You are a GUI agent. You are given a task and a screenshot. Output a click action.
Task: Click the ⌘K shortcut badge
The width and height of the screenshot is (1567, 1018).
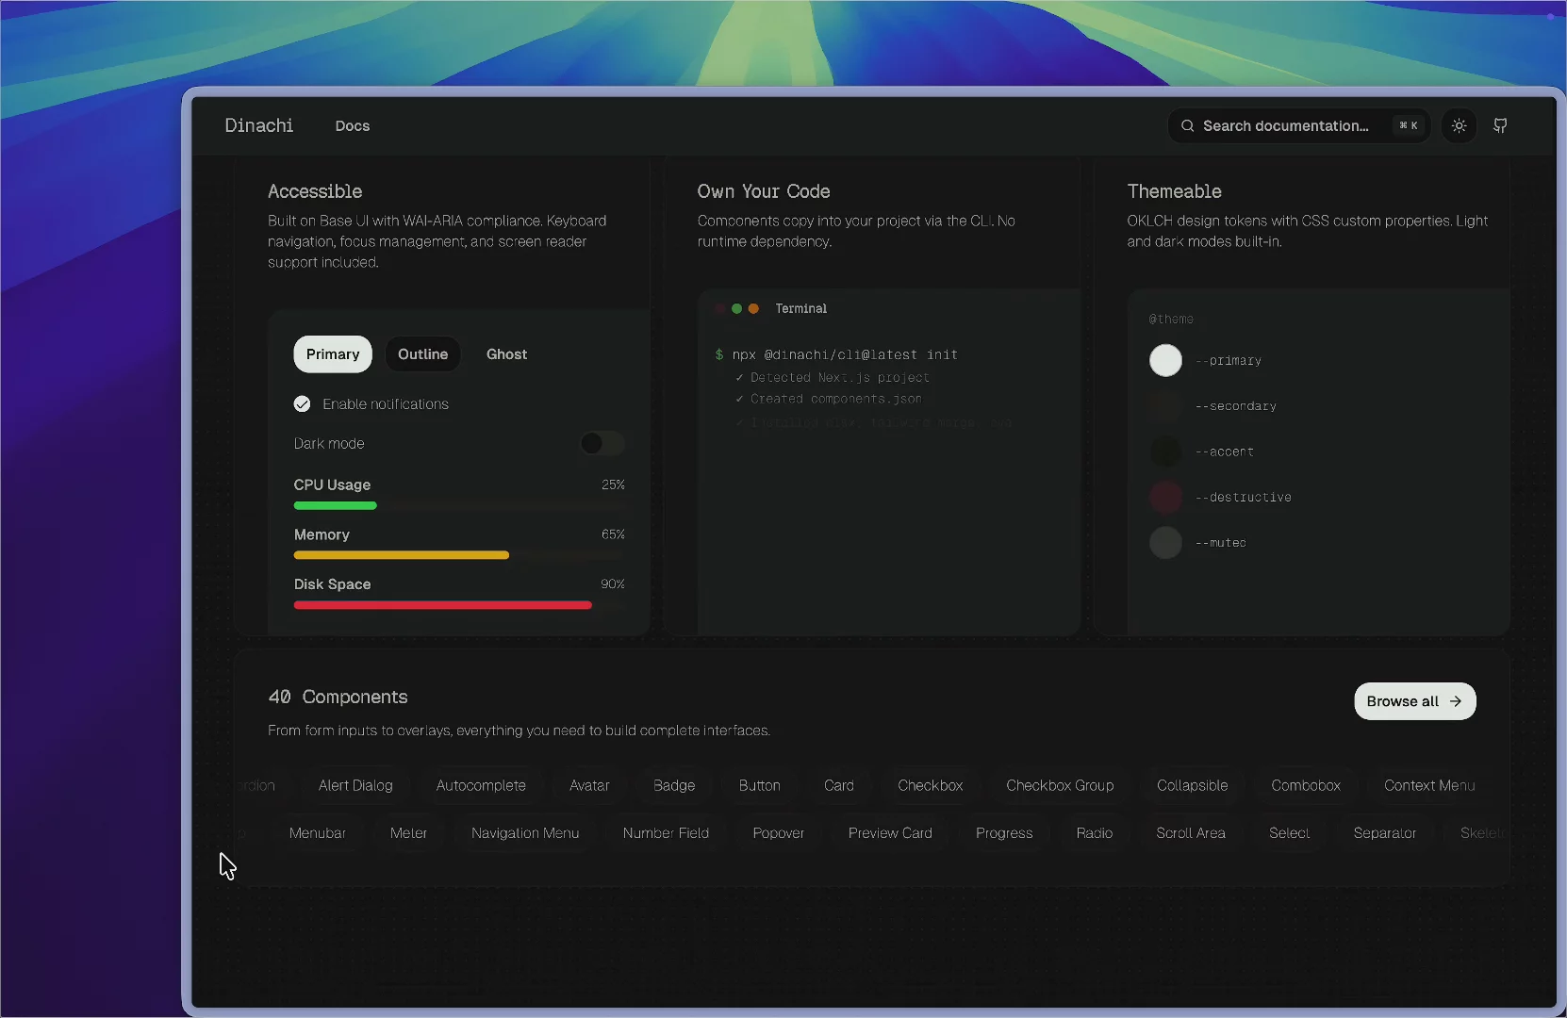click(1409, 125)
